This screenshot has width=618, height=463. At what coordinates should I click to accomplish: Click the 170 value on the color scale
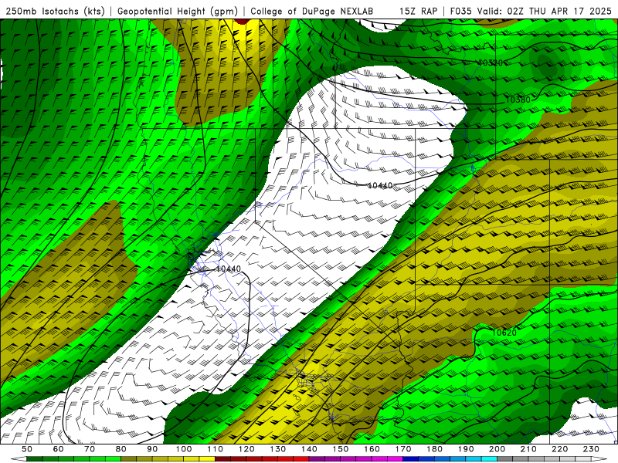pos(402,449)
